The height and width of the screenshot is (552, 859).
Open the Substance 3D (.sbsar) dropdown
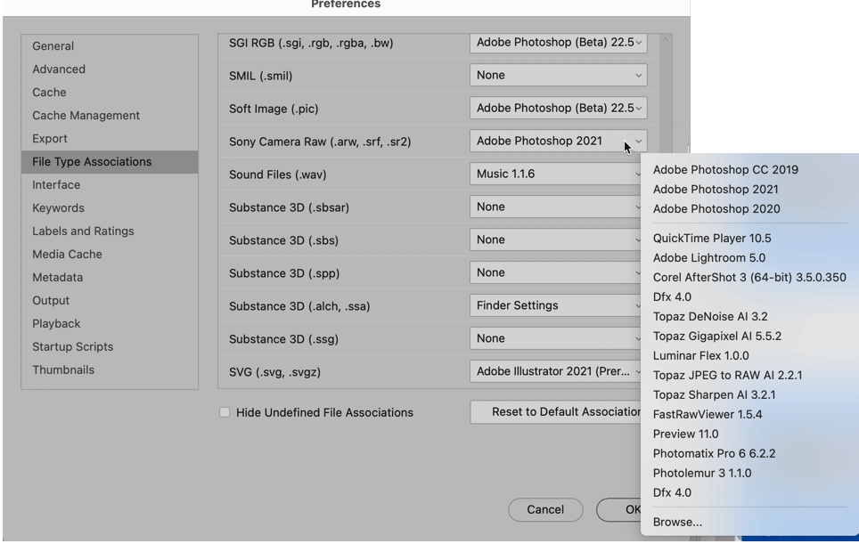point(554,207)
